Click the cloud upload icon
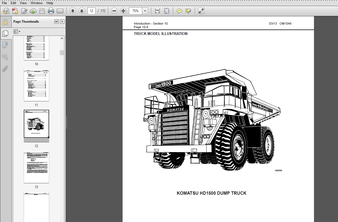 [33, 11]
